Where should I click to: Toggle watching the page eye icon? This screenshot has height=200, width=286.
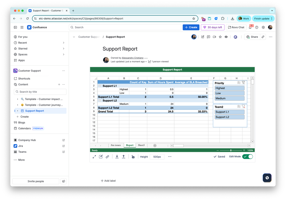coord(226,37)
